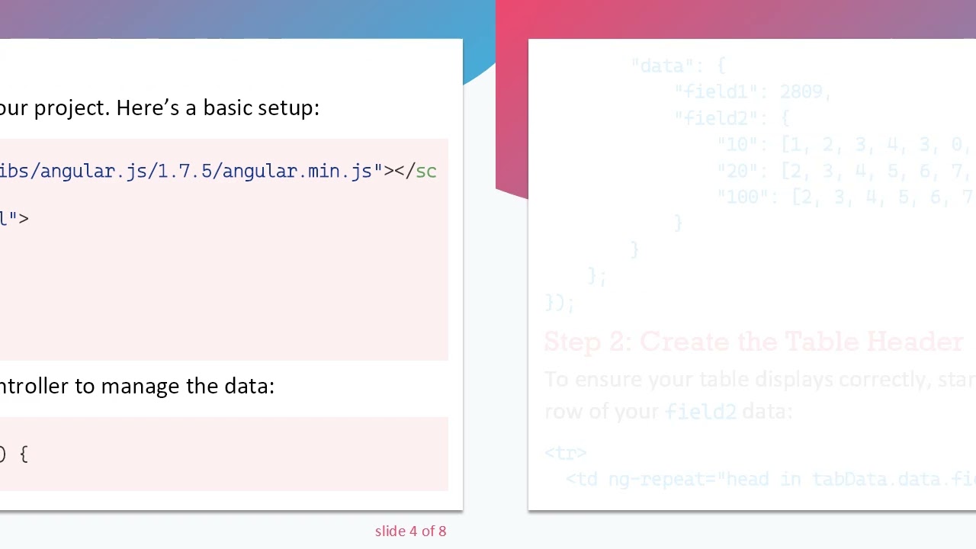Click the faded '"data": {' code line

[678, 66]
